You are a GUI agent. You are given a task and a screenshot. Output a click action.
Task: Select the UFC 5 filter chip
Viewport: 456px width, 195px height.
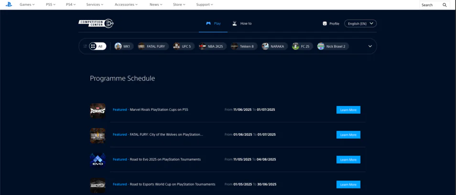184,46
